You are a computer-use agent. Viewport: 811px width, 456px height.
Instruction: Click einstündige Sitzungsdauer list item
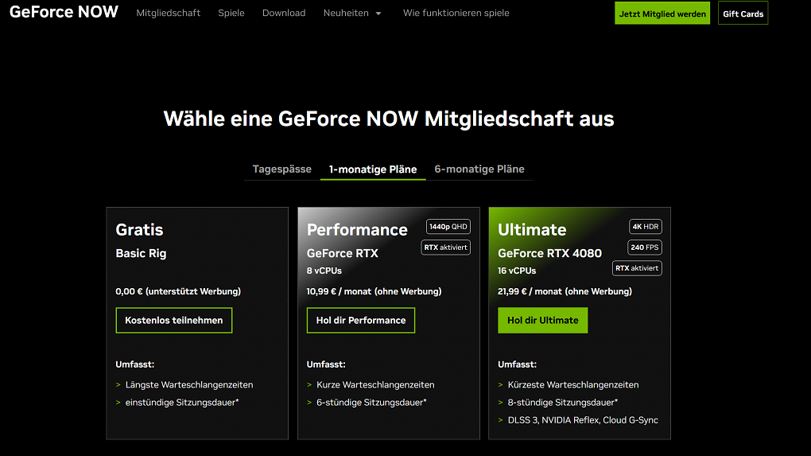point(182,403)
